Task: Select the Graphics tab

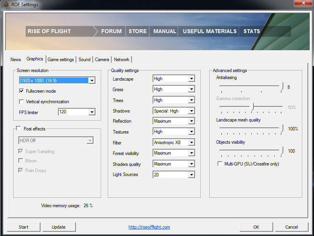Action: [35, 59]
